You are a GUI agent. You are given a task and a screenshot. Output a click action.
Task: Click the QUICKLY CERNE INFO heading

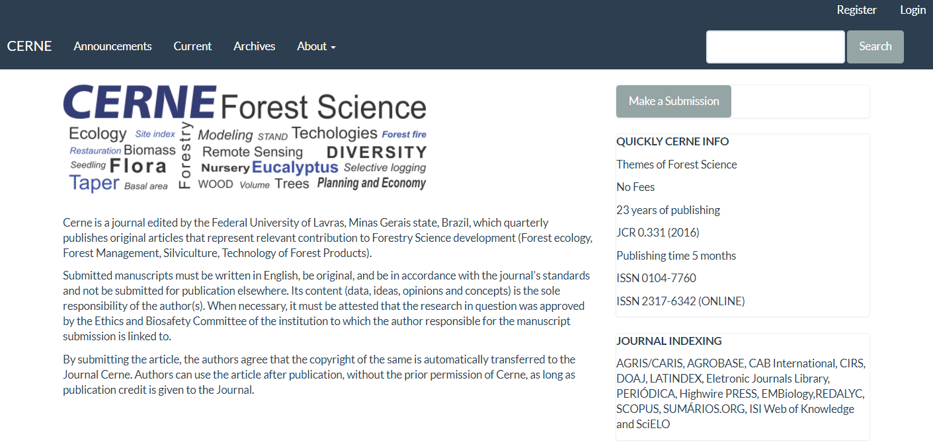672,141
